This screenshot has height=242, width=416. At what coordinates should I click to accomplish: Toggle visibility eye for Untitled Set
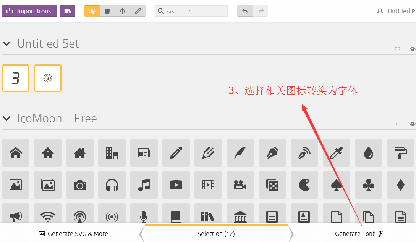coord(412,49)
